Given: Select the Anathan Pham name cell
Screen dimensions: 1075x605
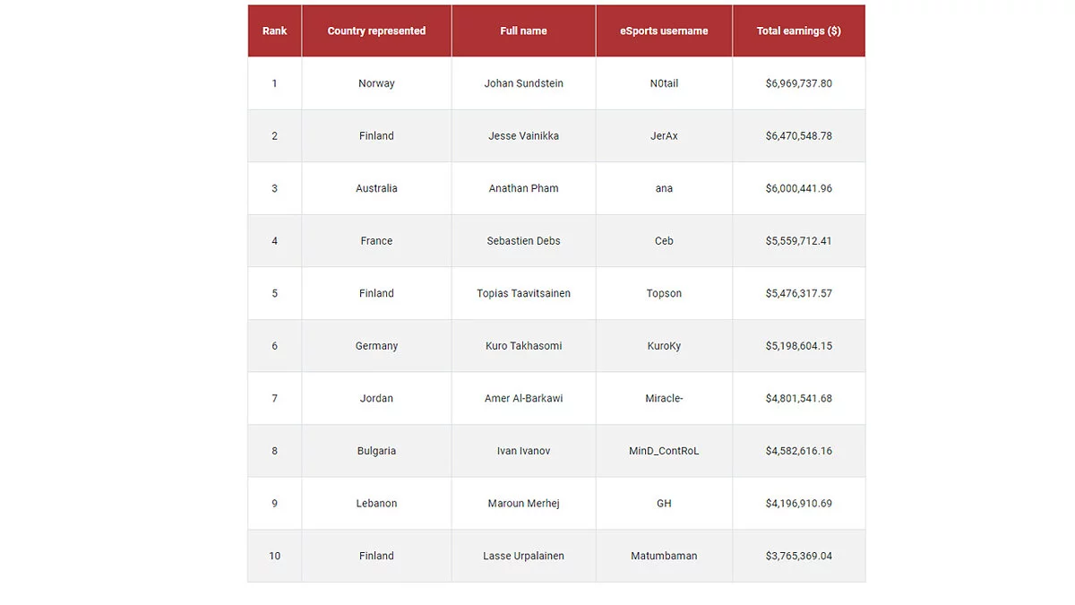Looking at the screenshot, I should [x=523, y=188].
